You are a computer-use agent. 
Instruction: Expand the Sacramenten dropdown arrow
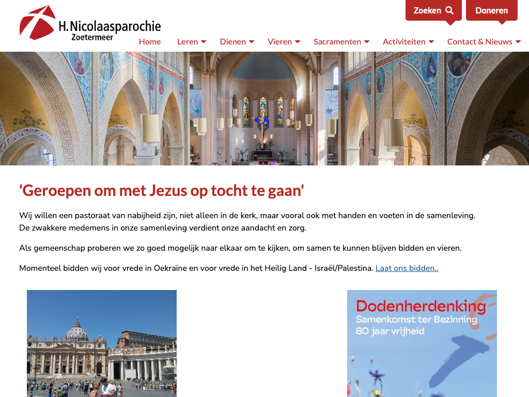tap(367, 42)
